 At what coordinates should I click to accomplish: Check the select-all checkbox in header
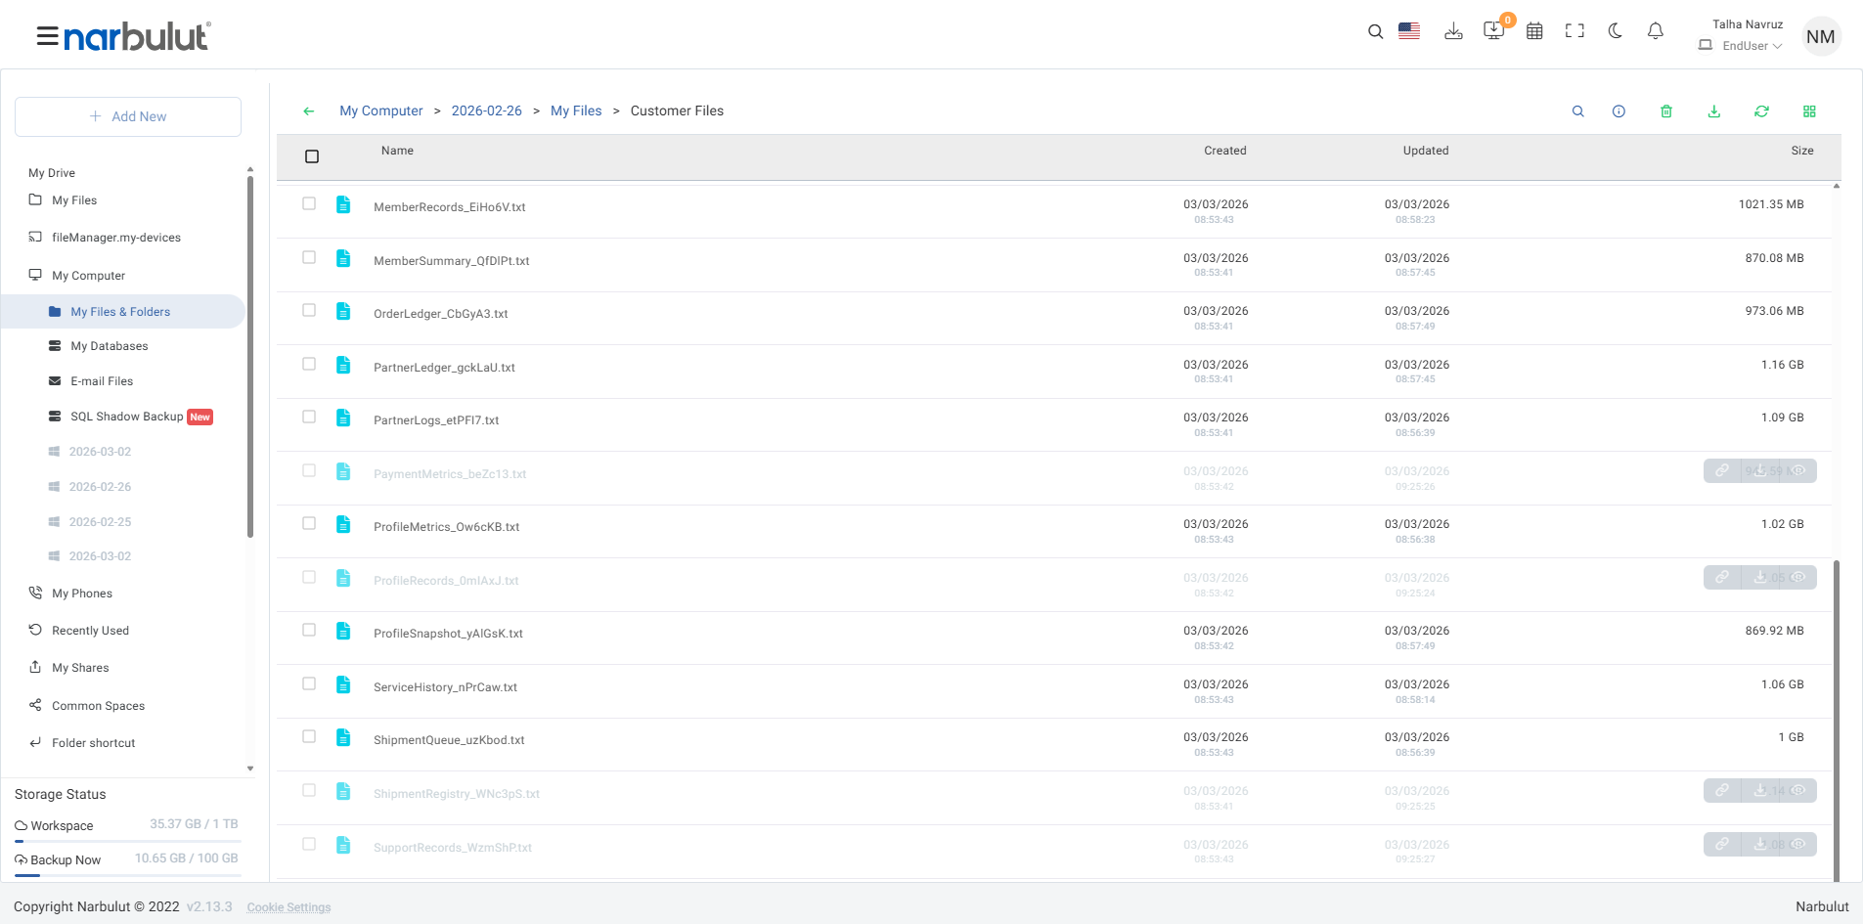pyautogui.click(x=312, y=156)
